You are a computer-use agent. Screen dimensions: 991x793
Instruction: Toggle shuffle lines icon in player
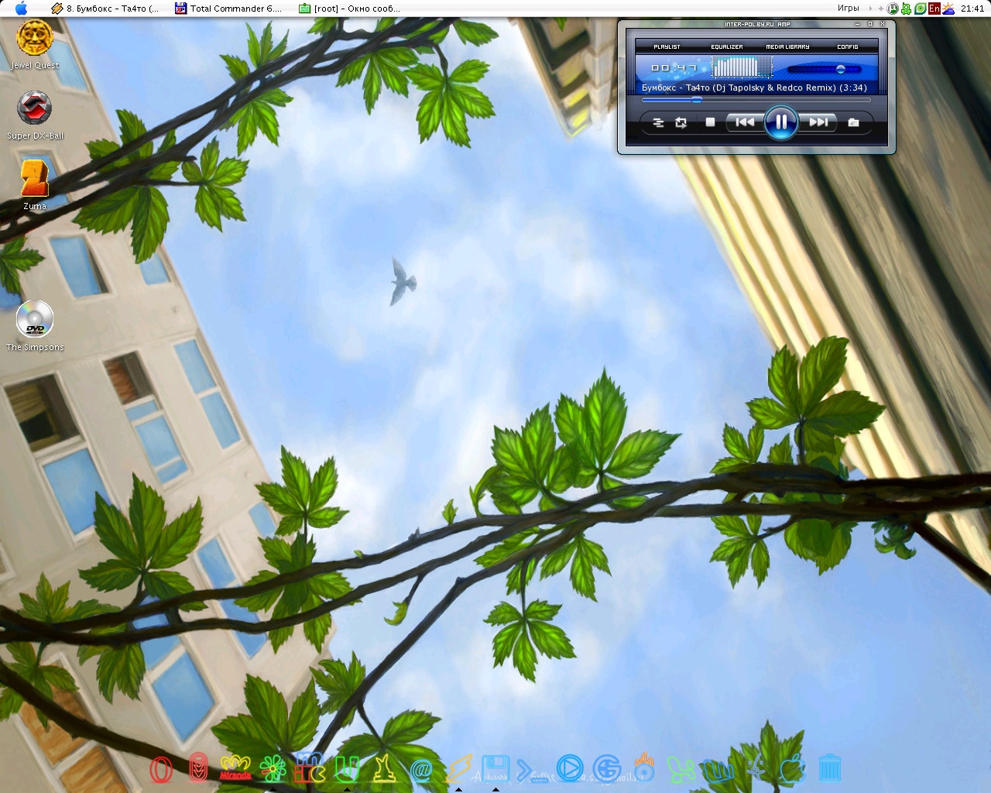[x=658, y=122]
